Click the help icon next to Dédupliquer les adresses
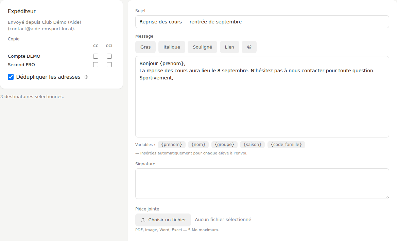This screenshot has height=241, width=397. (86, 77)
